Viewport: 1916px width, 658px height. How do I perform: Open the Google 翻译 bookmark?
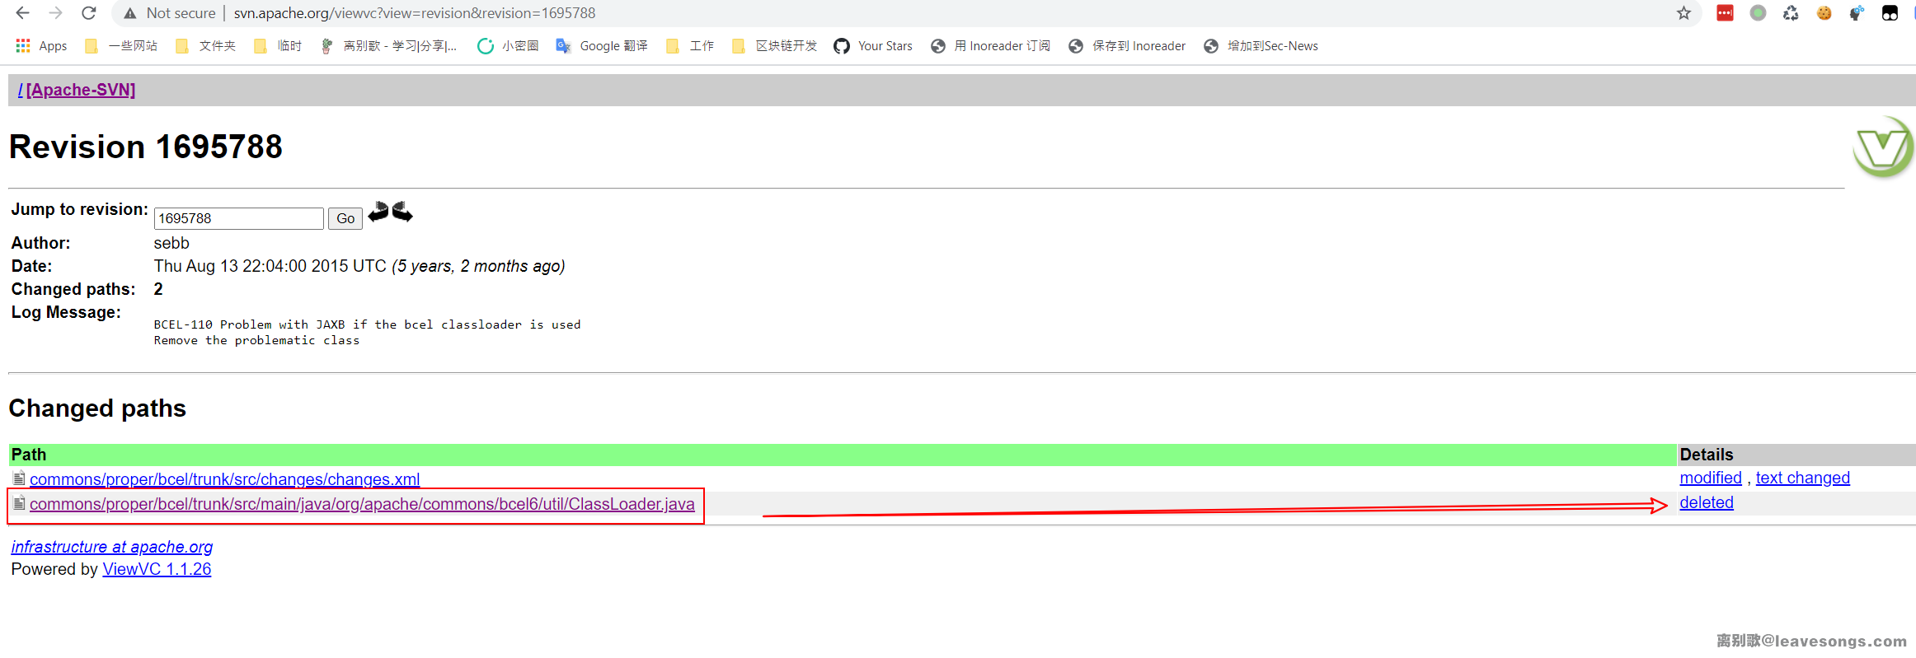click(x=602, y=46)
